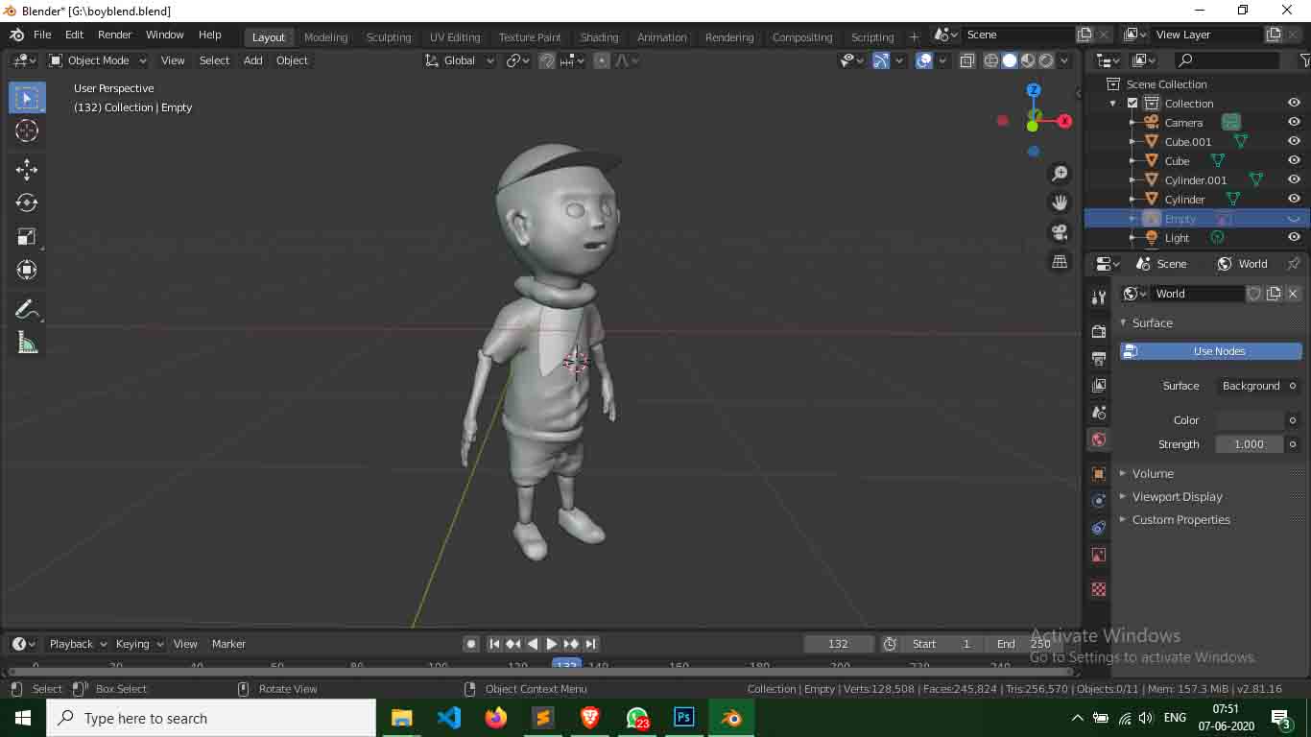The width and height of the screenshot is (1311, 737).
Task: Expand the Viewport Display section
Action: point(1177,496)
